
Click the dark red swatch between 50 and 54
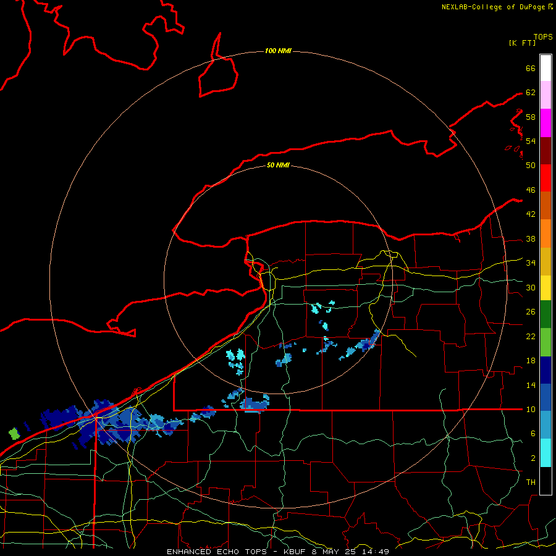tap(545, 151)
